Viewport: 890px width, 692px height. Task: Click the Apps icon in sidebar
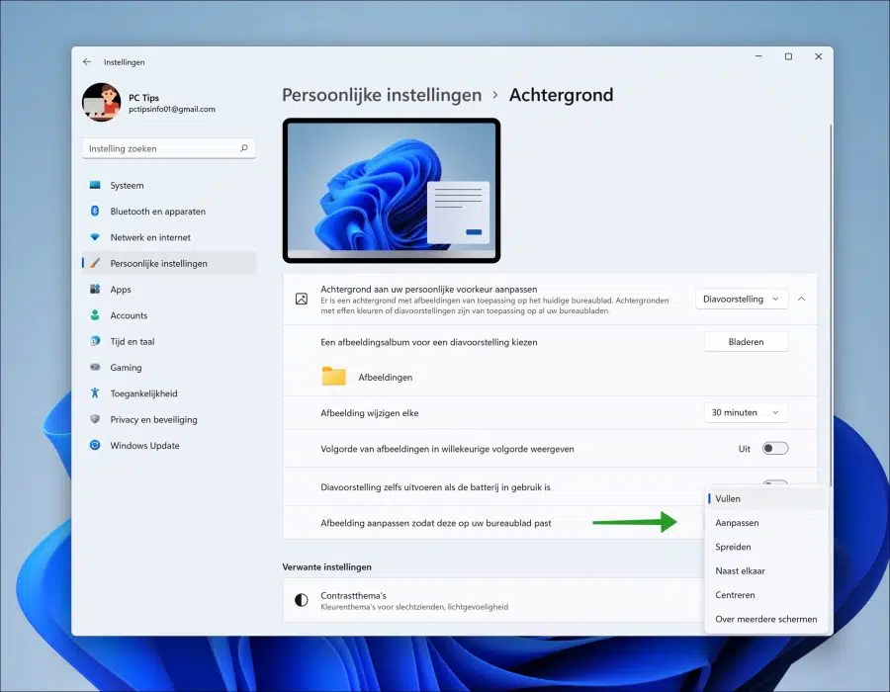pyautogui.click(x=95, y=290)
